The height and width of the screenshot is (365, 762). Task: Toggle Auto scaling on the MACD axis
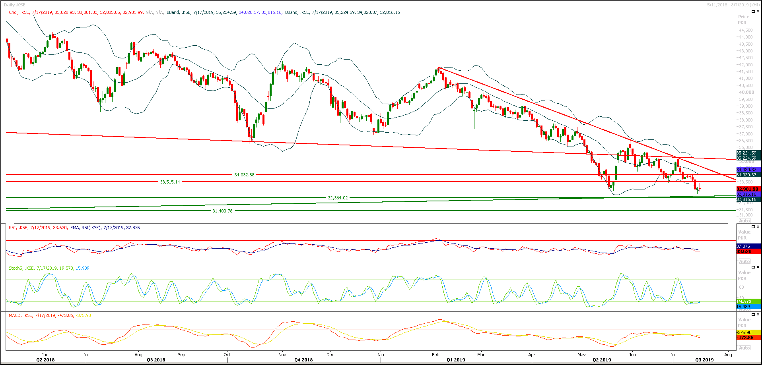(745, 348)
